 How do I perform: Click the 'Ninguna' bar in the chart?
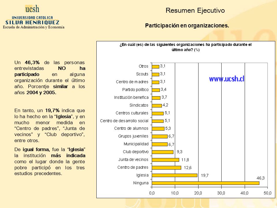pyautogui.click(x=205, y=183)
